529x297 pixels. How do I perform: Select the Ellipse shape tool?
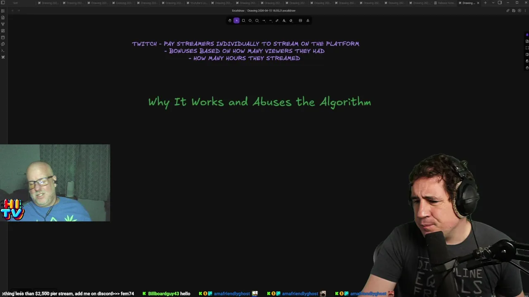point(257,21)
